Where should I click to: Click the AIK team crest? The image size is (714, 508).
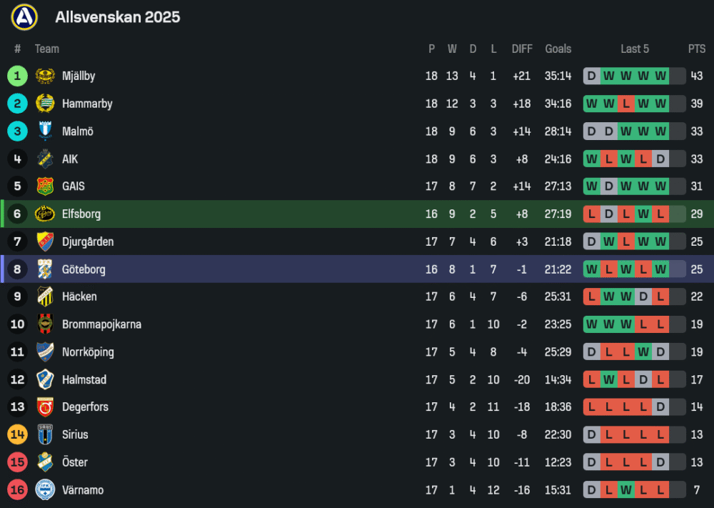pyautogui.click(x=45, y=159)
